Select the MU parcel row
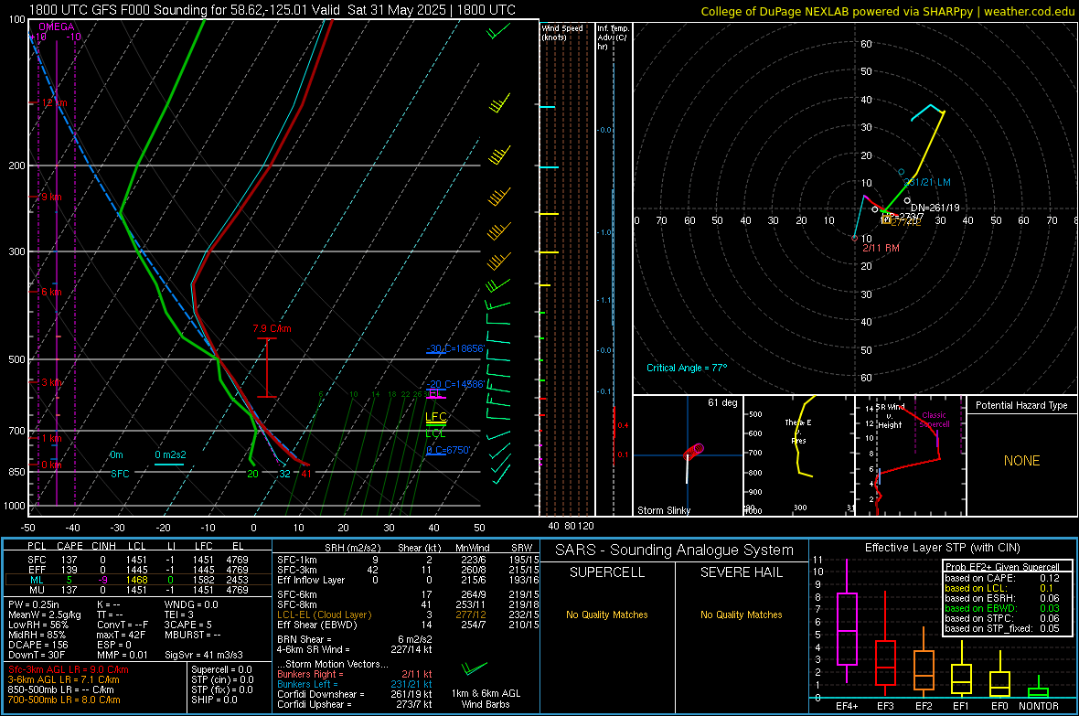The width and height of the screenshot is (1079, 716). click(137, 589)
